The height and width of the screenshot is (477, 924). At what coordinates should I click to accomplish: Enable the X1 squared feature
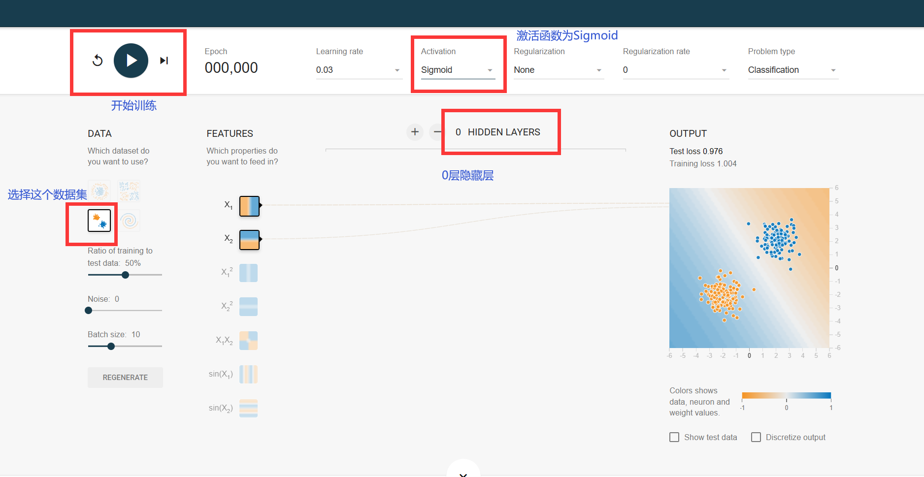click(x=248, y=273)
